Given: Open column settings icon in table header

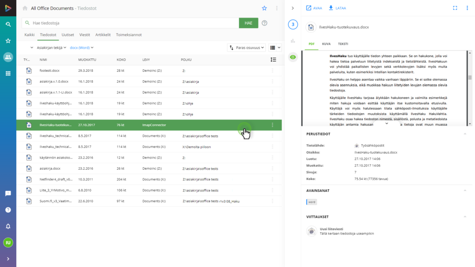Looking at the screenshot, I should click(x=273, y=60).
